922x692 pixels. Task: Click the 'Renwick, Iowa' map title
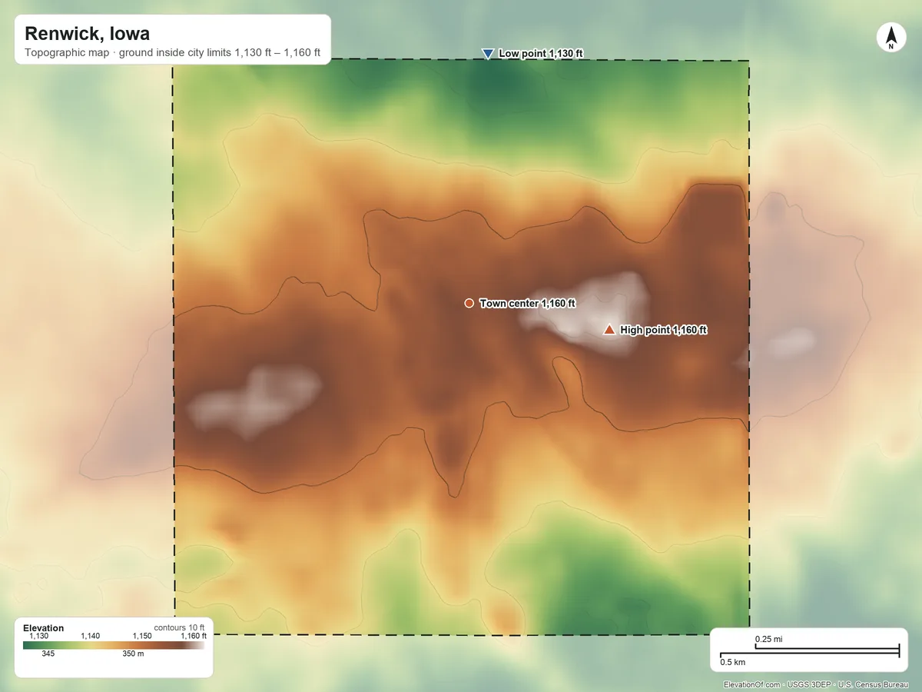click(x=87, y=34)
